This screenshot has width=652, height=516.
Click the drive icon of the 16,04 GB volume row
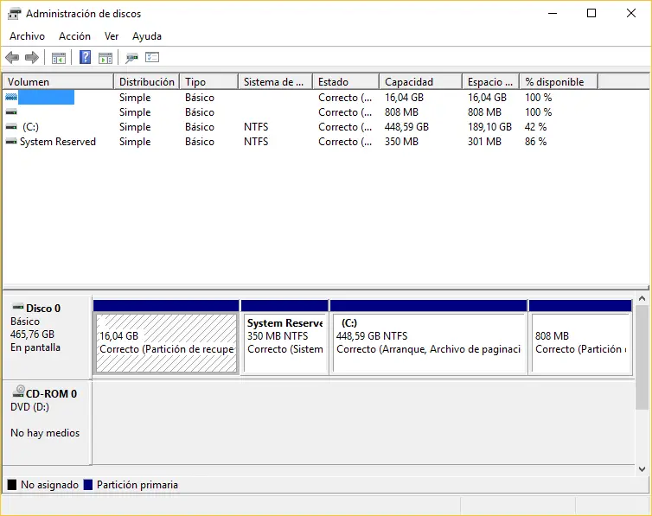click(x=11, y=97)
